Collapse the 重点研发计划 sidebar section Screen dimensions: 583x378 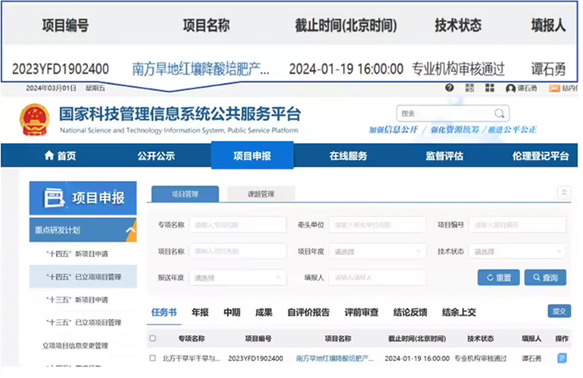point(130,230)
